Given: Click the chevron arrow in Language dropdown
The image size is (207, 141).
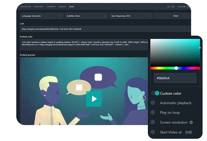Looking at the screenshot, I should [x=60, y=16].
